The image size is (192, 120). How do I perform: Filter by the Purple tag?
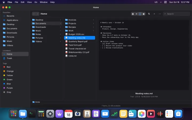click(15, 88)
